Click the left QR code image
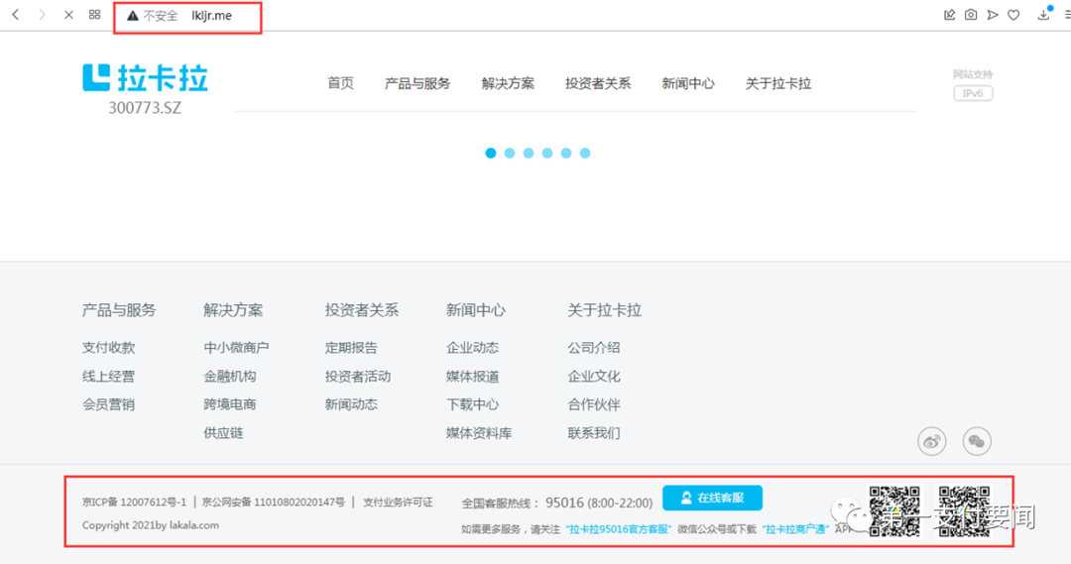 (x=894, y=510)
